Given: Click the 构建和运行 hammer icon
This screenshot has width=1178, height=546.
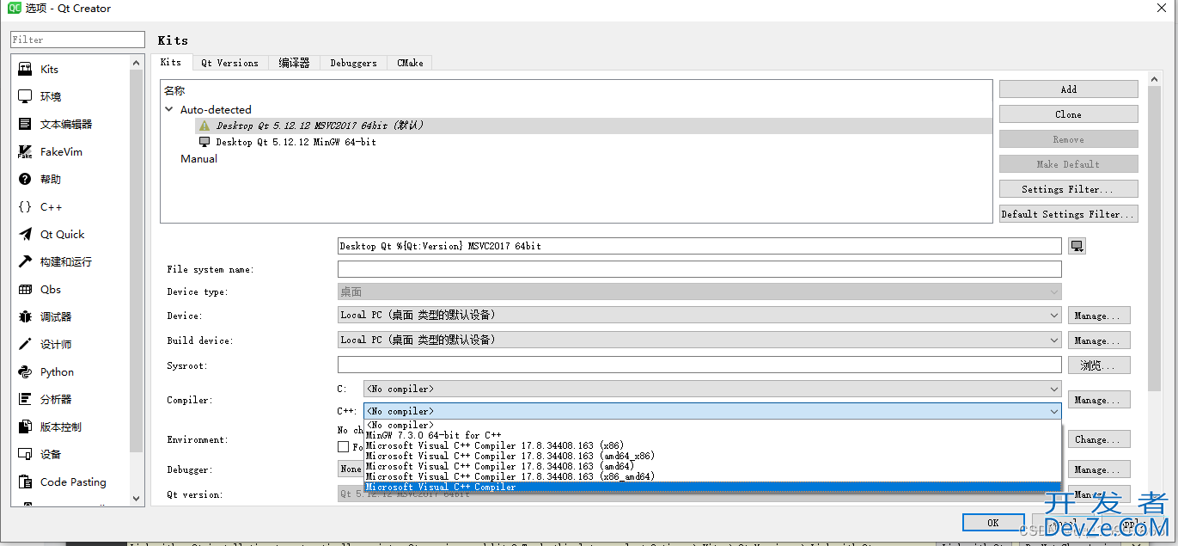Looking at the screenshot, I should click(x=25, y=262).
